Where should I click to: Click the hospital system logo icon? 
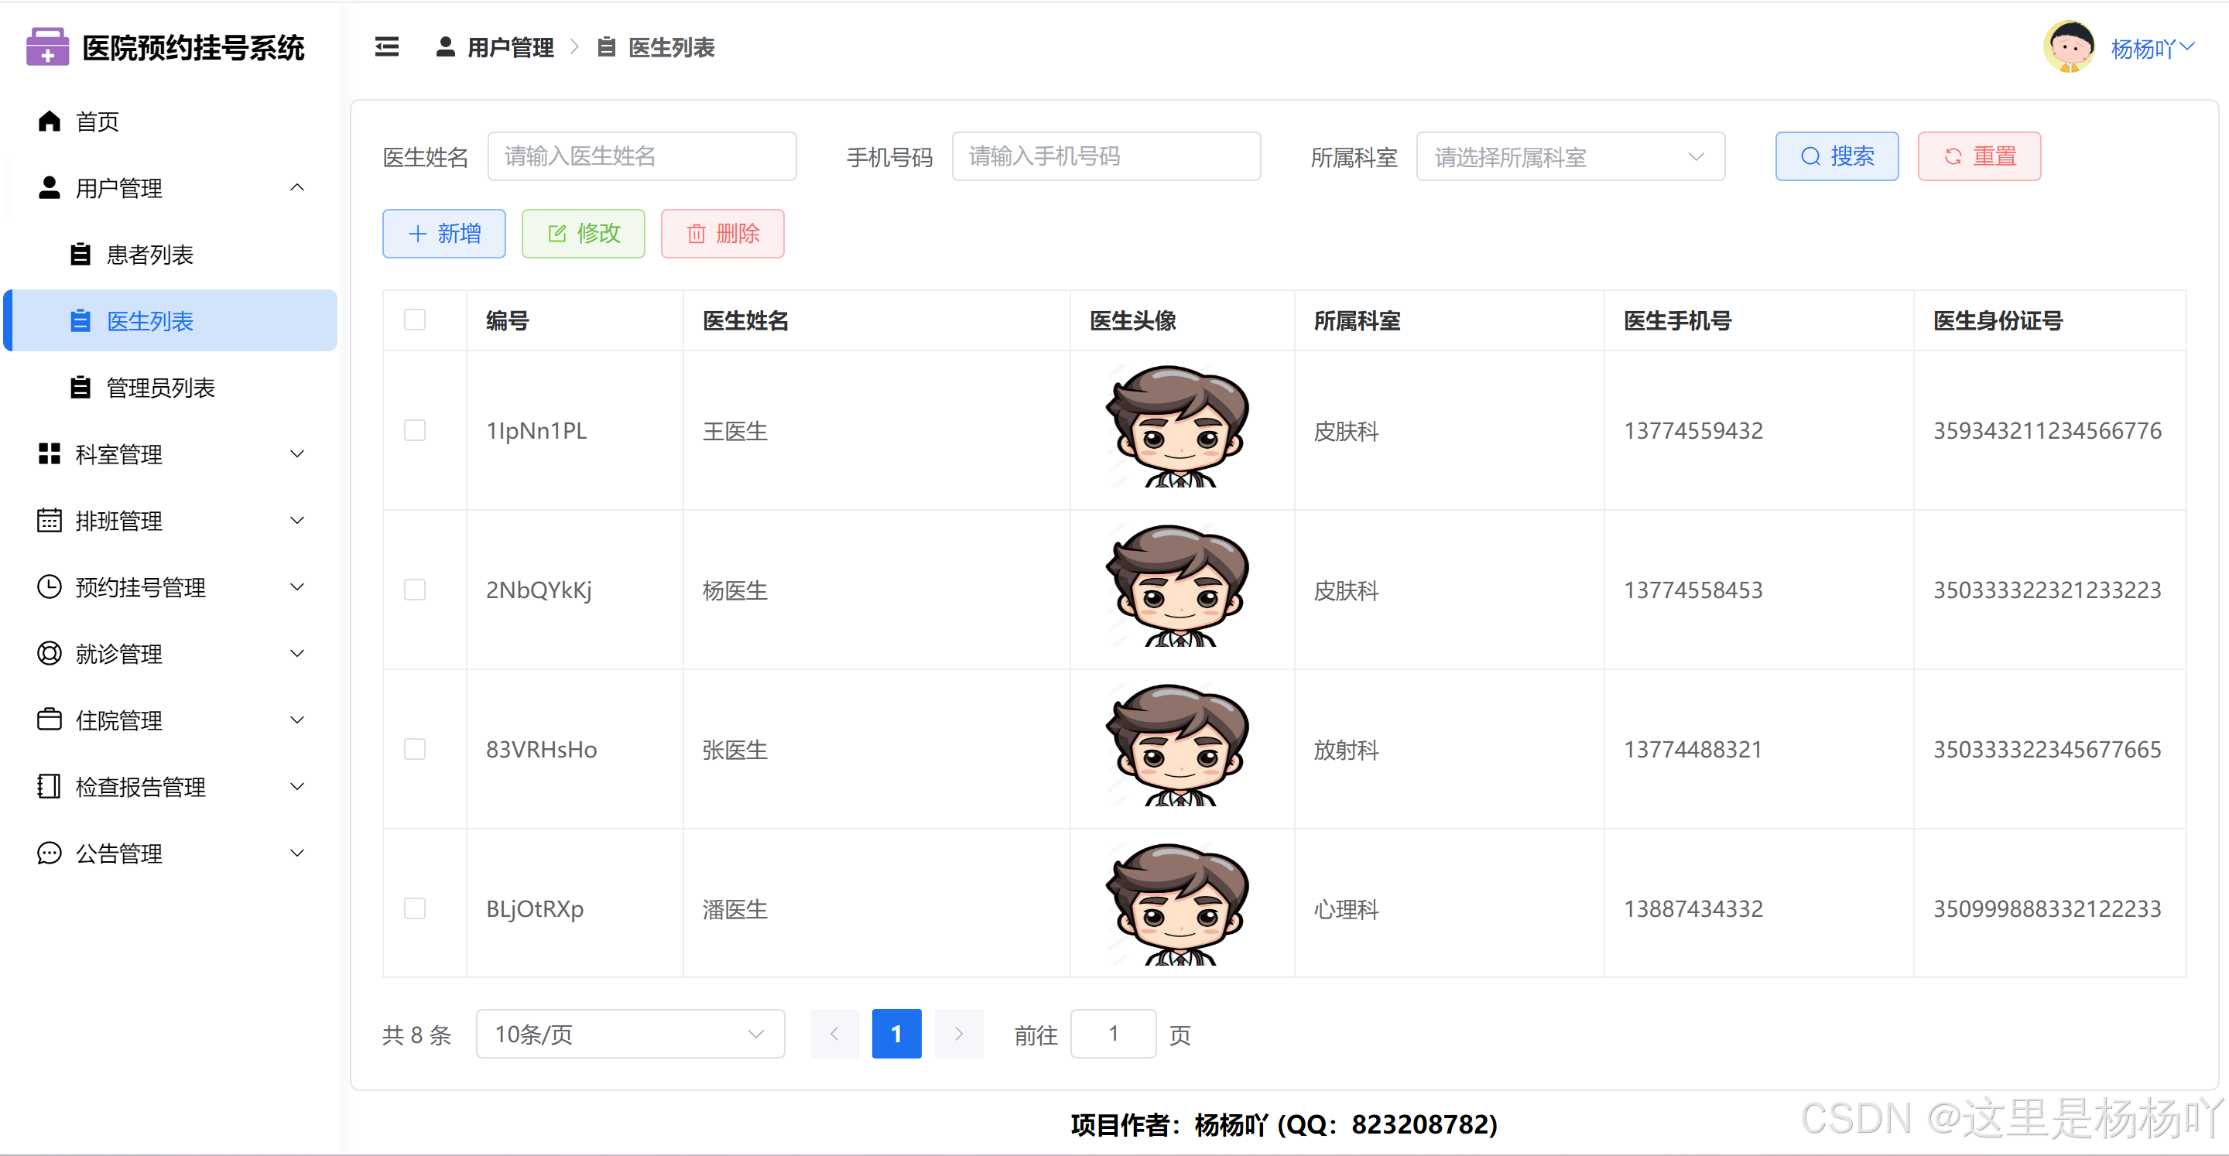[47, 46]
